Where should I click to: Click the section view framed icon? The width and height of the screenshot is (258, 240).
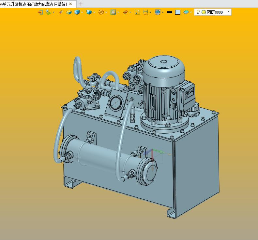click(x=113, y=12)
